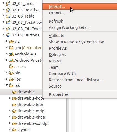117x132 pixels.
Task: Select the assets folder name
Action: coord(20,67)
